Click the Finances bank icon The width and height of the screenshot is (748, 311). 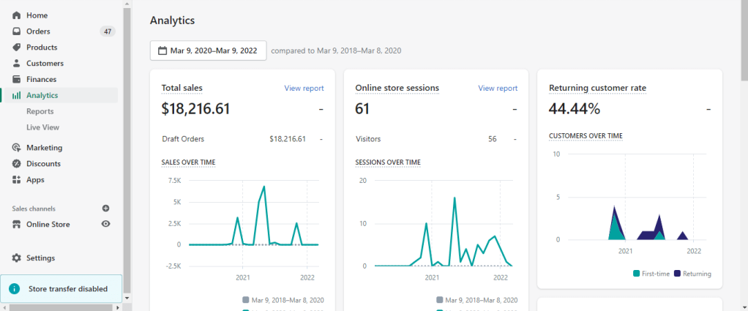[x=16, y=80]
